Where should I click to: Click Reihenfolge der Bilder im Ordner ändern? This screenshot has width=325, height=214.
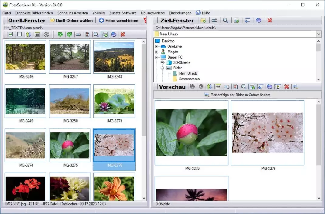click(237, 95)
